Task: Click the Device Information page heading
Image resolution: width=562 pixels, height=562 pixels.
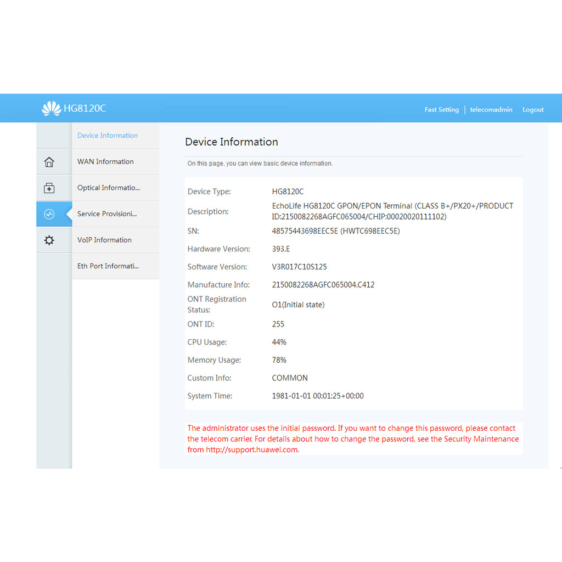Action: click(231, 142)
